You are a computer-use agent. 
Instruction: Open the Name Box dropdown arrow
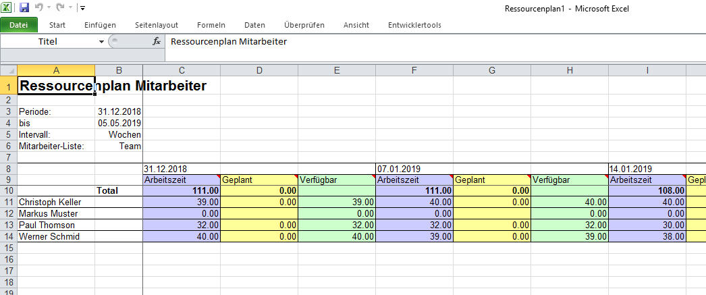point(101,41)
